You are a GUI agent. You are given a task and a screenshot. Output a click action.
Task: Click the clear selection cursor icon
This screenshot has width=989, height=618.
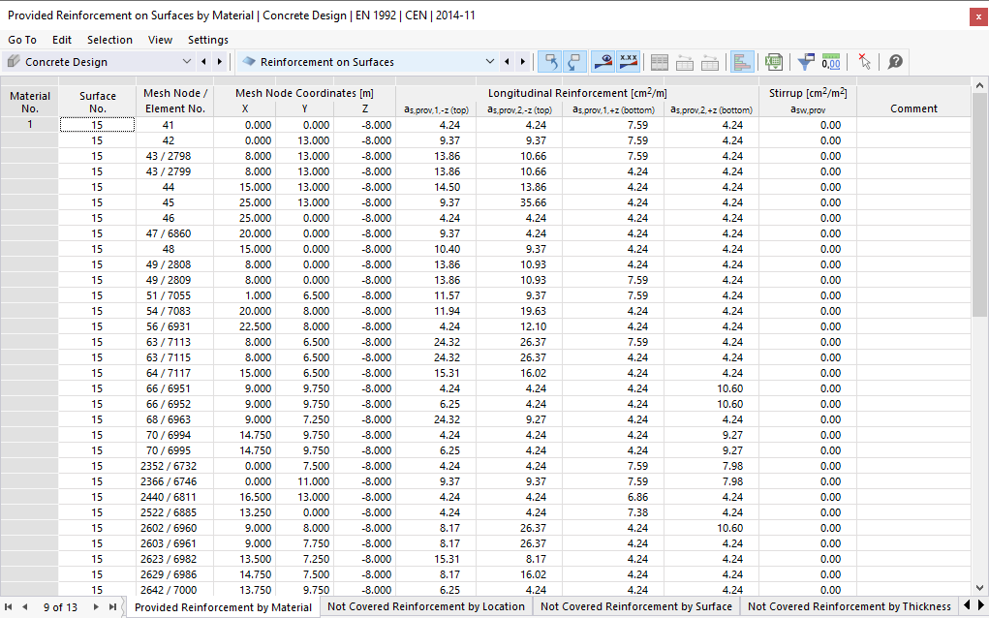pyautogui.click(x=864, y=62)
